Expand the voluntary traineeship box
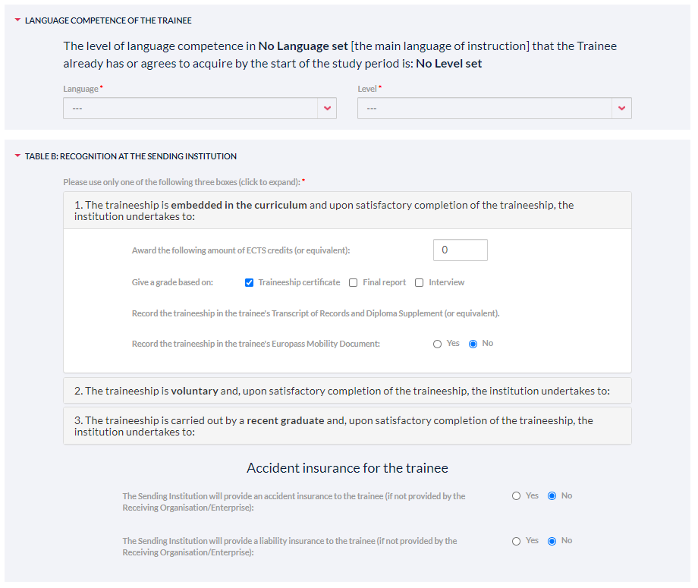The image size is (698, 588). pyautogui.click(x=347, y=391)
